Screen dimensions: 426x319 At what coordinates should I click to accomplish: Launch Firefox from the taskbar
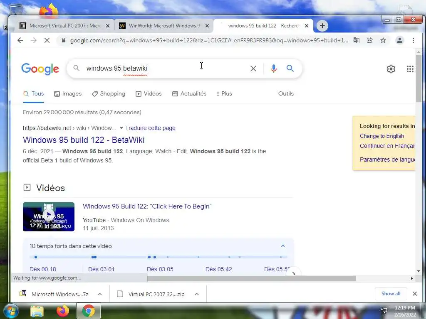tap(63, 311)
